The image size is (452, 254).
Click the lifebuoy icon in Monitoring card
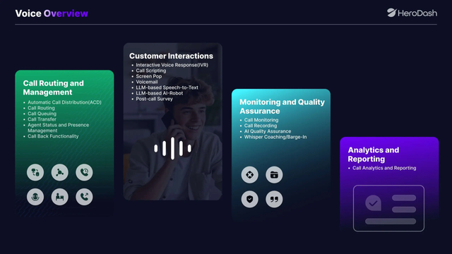(249, 175)
